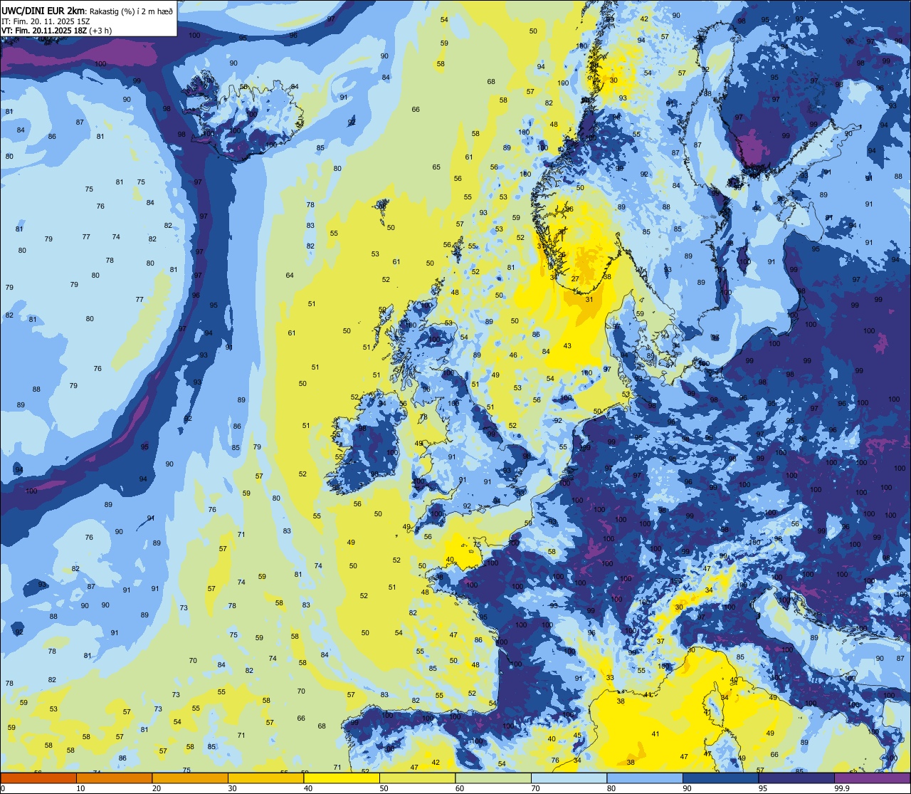This screenshot has width=911, height=794.
Task: Click the legend scale label '95' on the color bar
Action: (763, 788)
